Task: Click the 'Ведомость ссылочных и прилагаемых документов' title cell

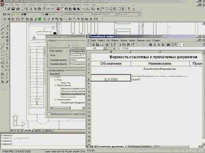Action: [153, 57]
